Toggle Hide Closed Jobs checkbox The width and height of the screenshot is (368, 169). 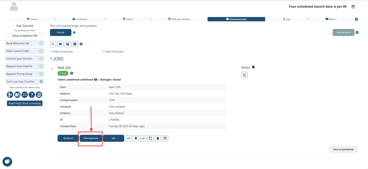point(51,51)
